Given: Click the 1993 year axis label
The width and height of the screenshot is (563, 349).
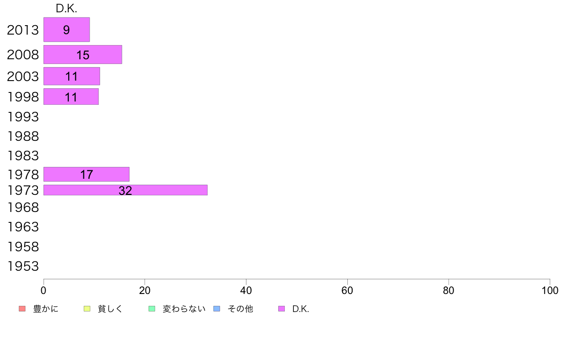Looking at the screenshot, I should pos(23,117).
